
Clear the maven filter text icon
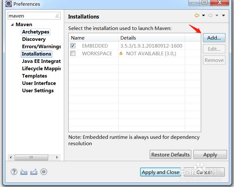click(57, 16)
